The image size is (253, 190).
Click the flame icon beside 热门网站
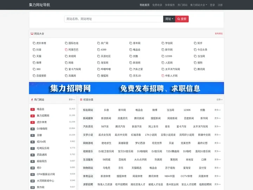coord(32,100)
